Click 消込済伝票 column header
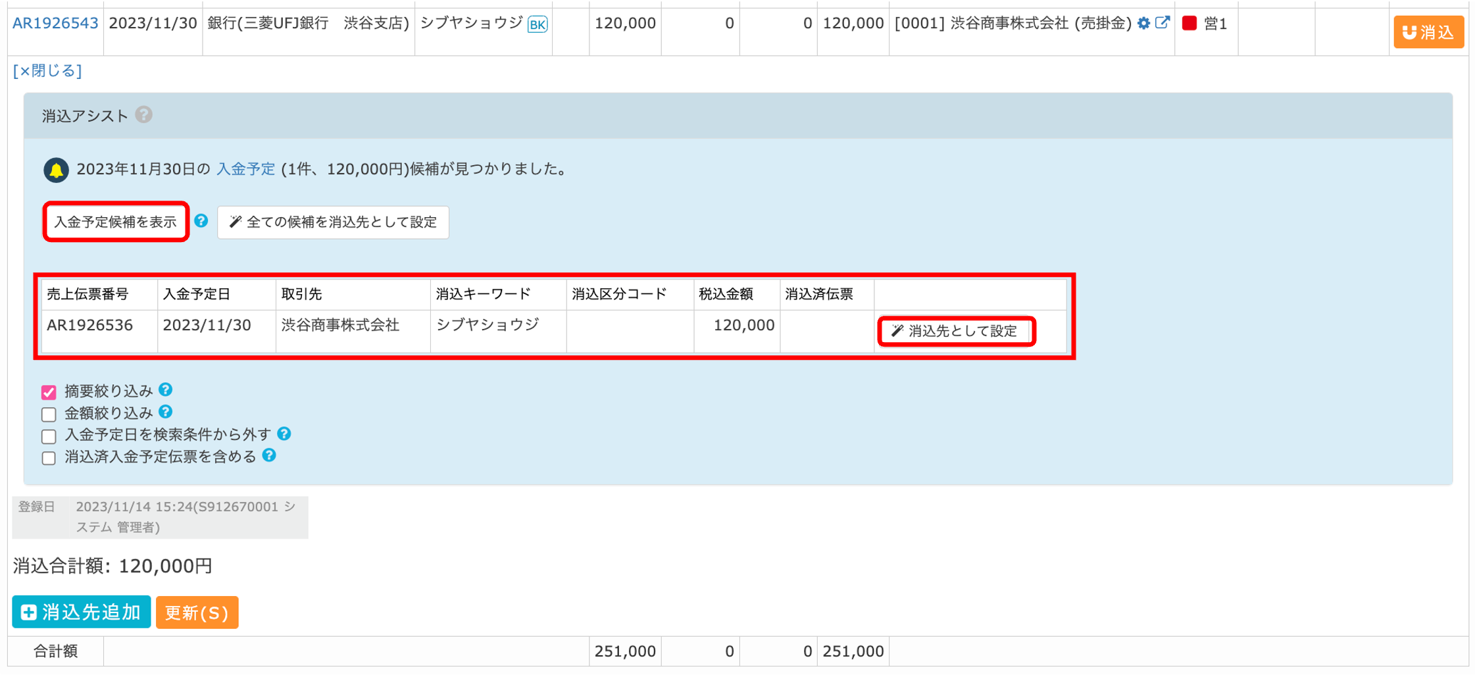This screenshot has height=675, width=1477. (827, 294)
